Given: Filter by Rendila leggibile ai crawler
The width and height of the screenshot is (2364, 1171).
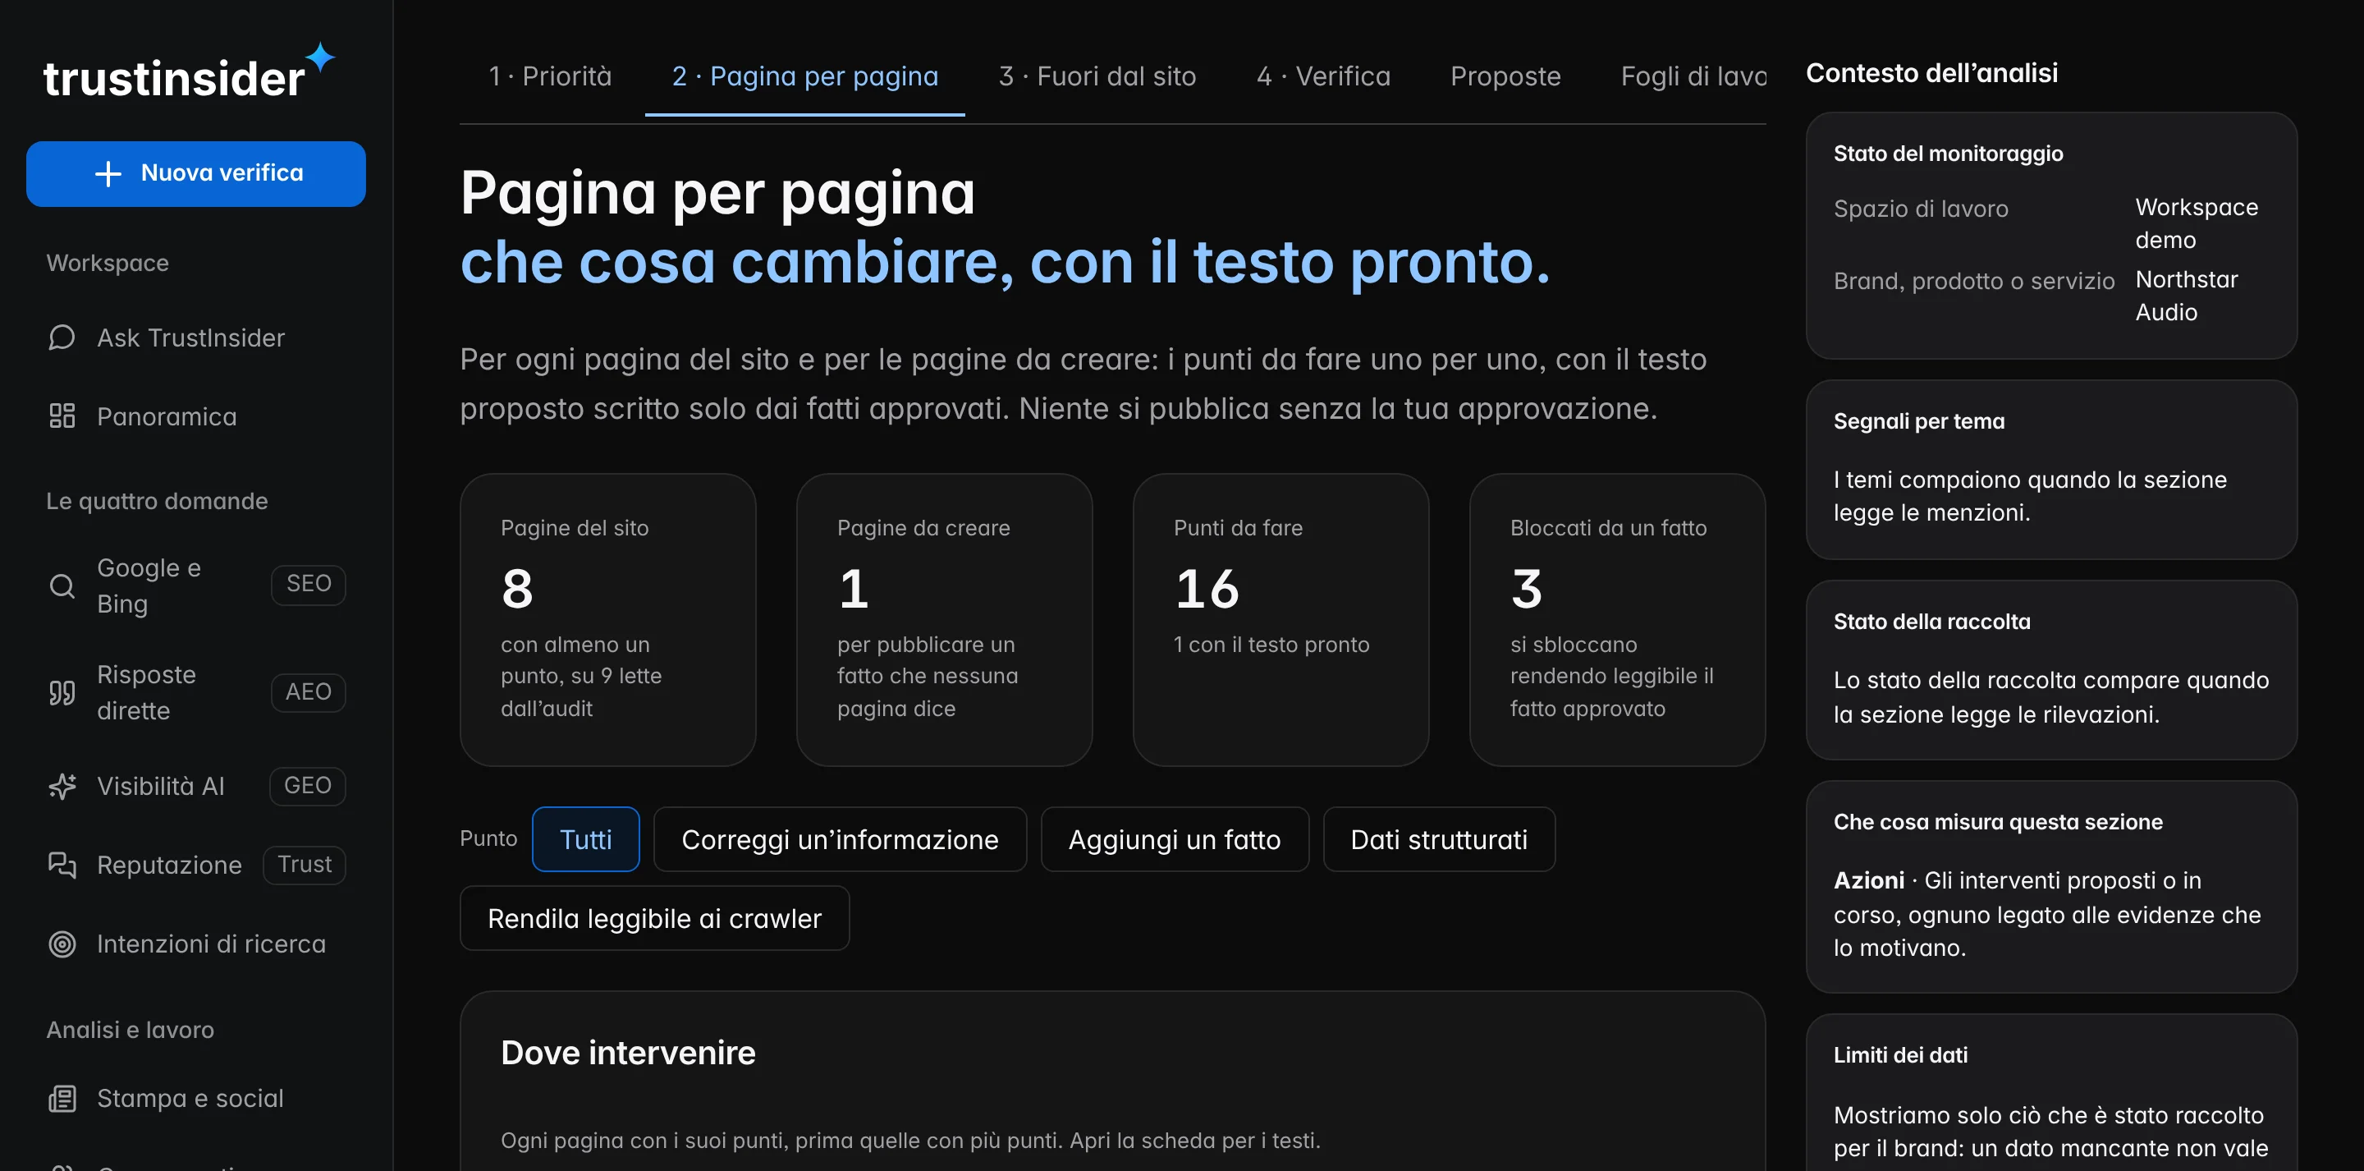Looking at the screenshot, I should tap(654, 918).
